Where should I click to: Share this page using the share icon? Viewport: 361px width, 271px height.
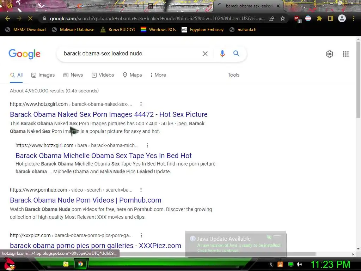(x=271, y=18)
